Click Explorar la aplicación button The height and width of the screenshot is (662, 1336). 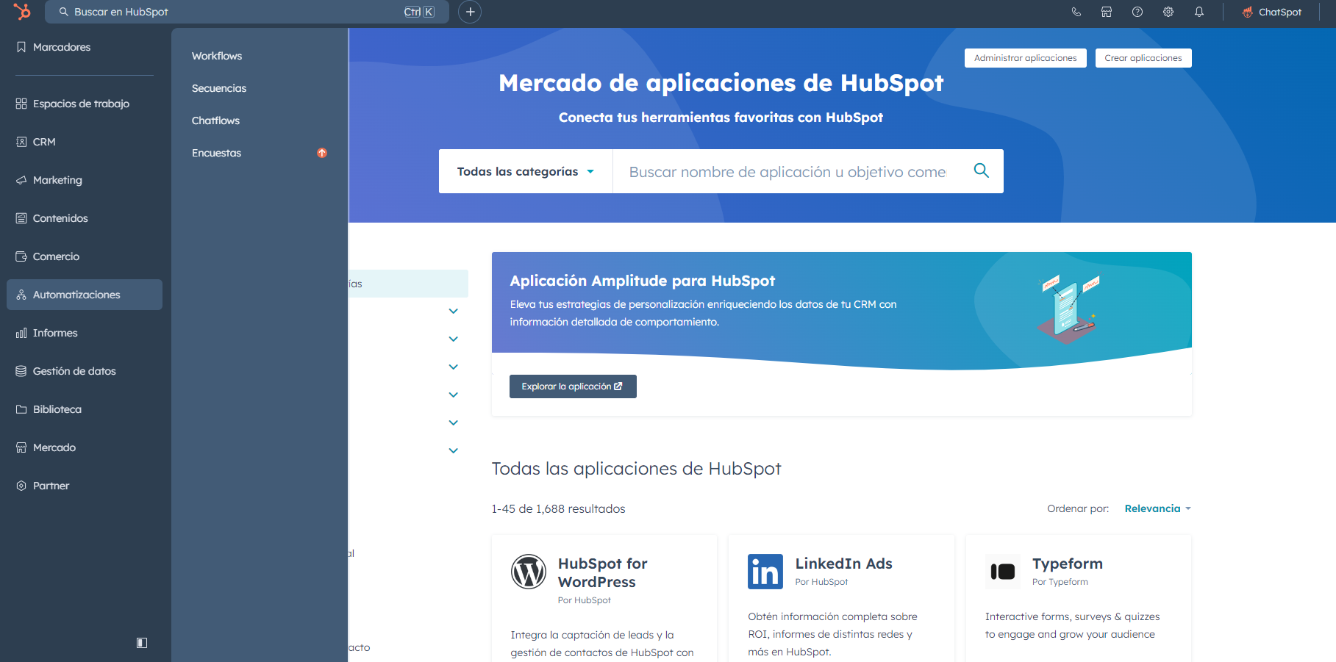pyautogui.click(x=573, y=386)
